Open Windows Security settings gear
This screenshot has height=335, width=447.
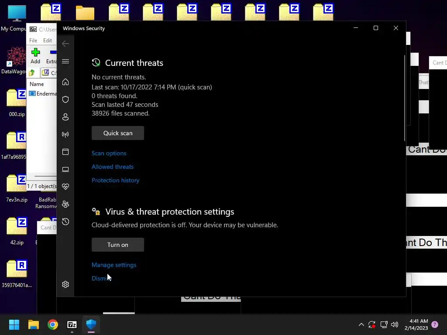pos(65,284)
